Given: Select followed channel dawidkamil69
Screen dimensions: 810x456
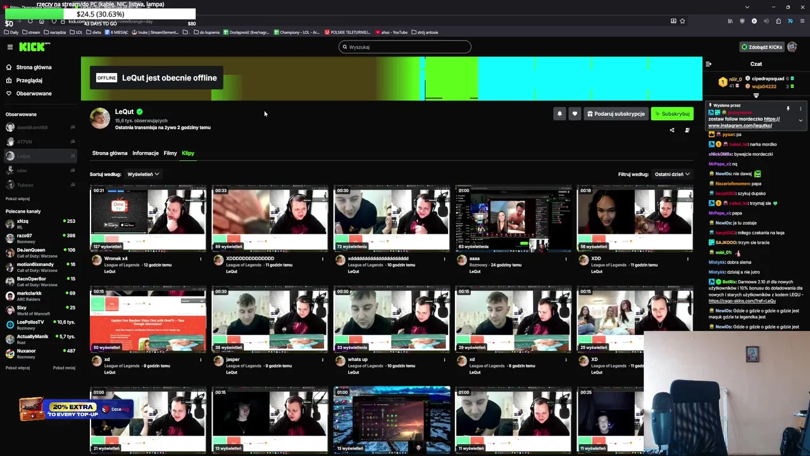Looking at the screenshot, I should 39,127.
